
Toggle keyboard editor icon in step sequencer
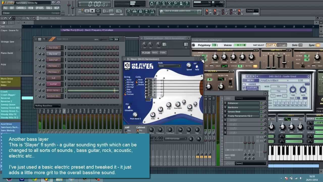(x=116, y=39)
